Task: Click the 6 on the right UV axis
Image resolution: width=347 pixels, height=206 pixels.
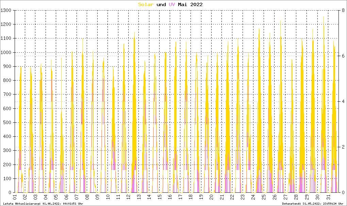Action: (x=343, y=56)
